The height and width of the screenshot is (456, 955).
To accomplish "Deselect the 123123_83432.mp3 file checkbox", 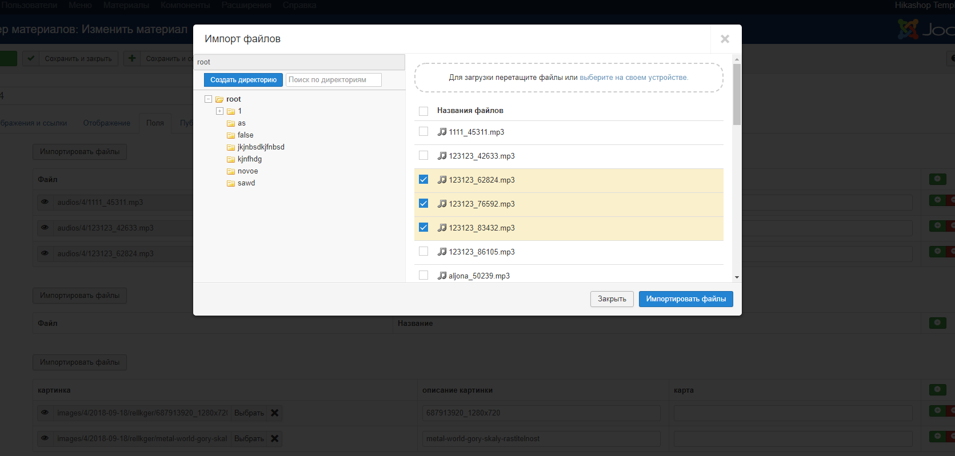I will [x=423, y=228].
